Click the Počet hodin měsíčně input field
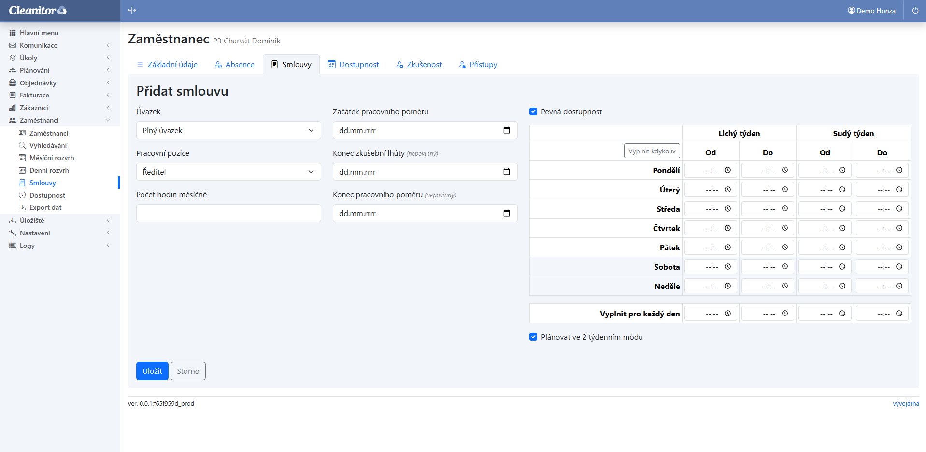The image size is (926, 452). [228, 213]
